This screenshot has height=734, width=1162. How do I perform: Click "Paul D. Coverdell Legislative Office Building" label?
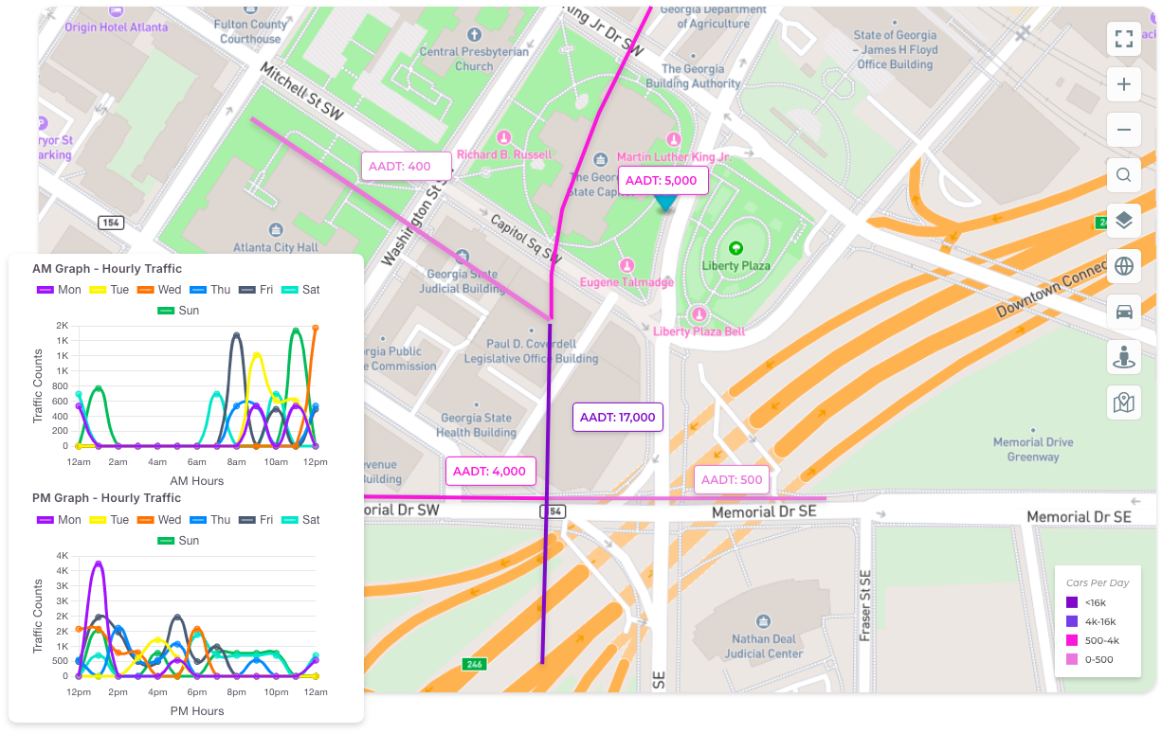[x=531, y=351]
